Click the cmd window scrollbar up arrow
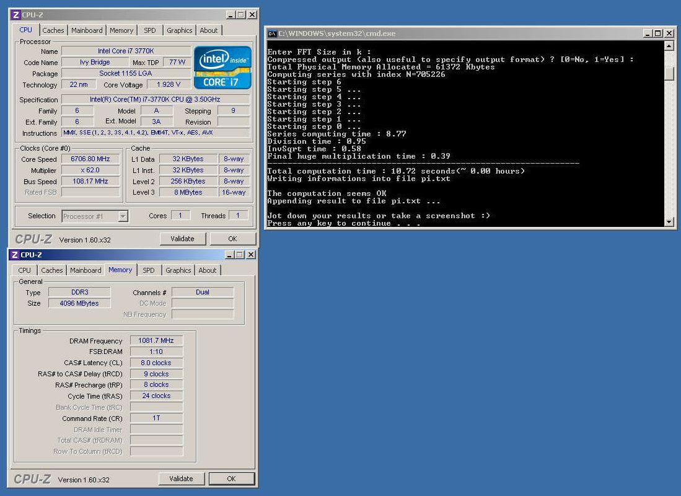This screenshot has height=496, width=681. (x=669, y=46)
